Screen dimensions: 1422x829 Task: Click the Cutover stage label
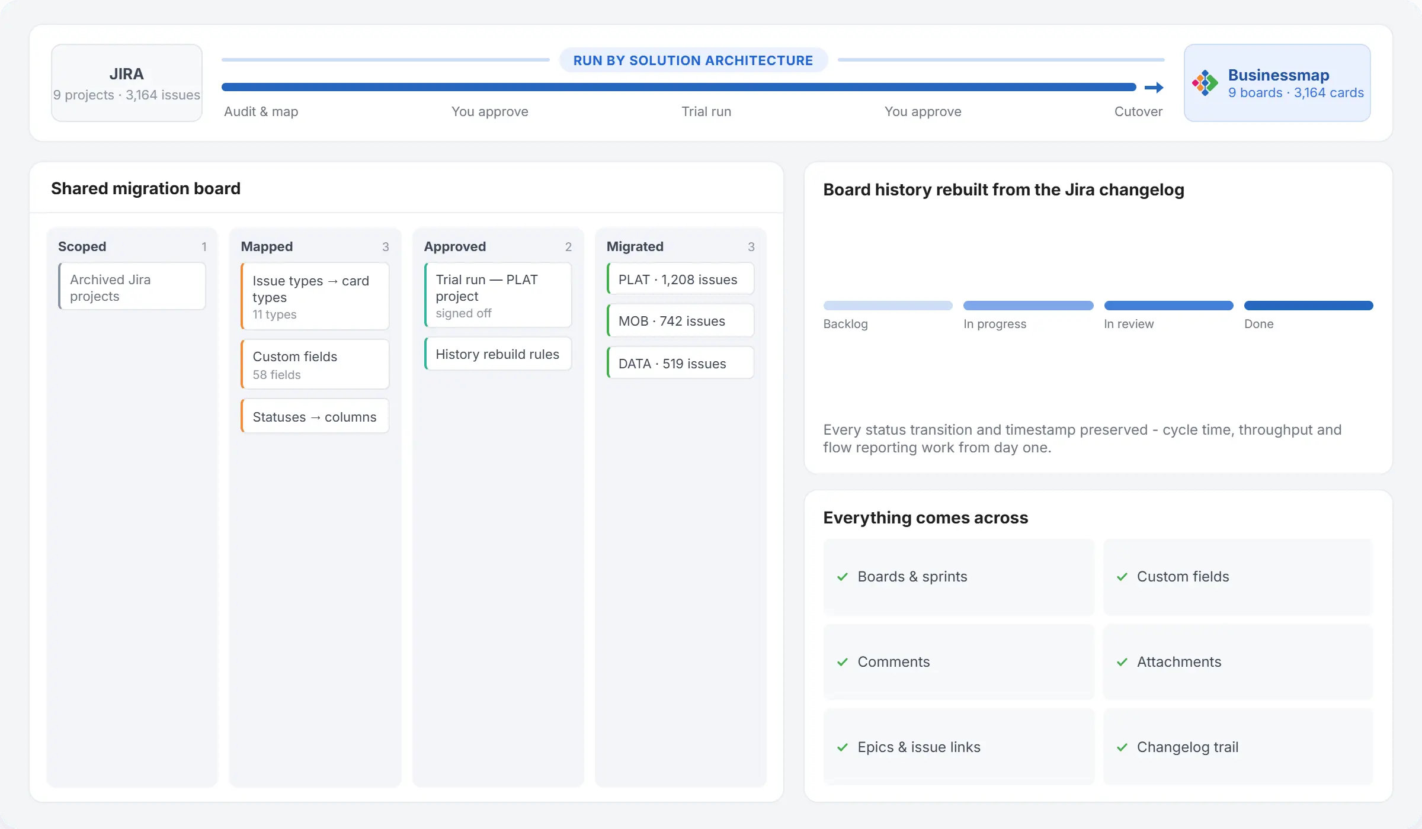click(1138, 111)
